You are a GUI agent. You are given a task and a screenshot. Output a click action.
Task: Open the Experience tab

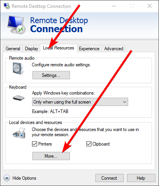pos(89,49)
